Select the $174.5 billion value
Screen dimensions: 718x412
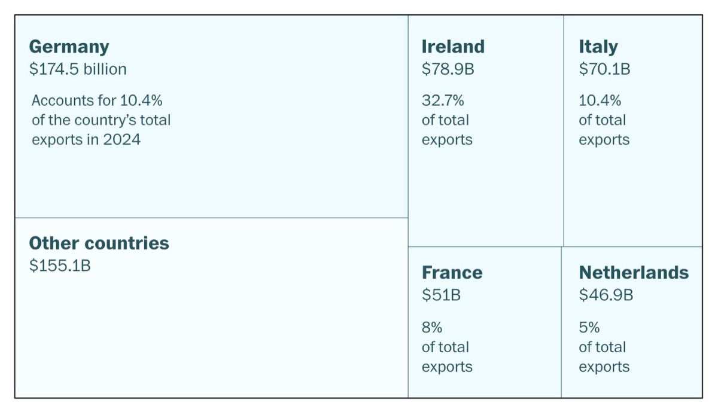point(78,69)
